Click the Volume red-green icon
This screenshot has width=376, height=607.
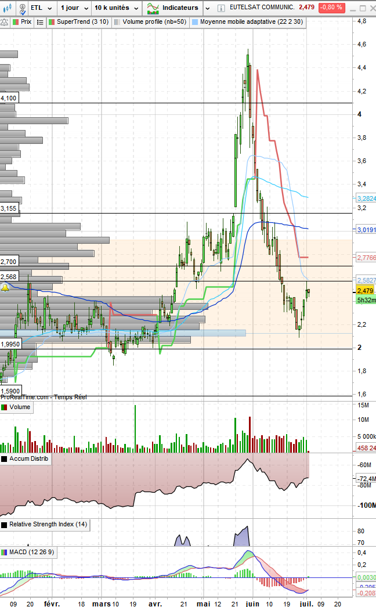pyautogui.click(x=4, y=407)
